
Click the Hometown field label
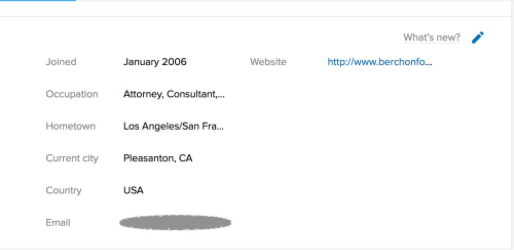tap(70, 126)
